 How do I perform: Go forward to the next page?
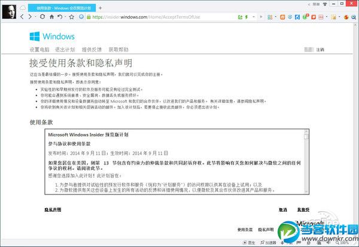(30, 17)
